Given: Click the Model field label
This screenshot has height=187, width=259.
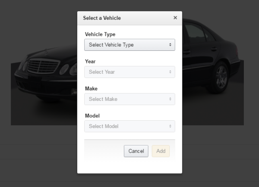Looking at the screenshot, I should (92, 116).
